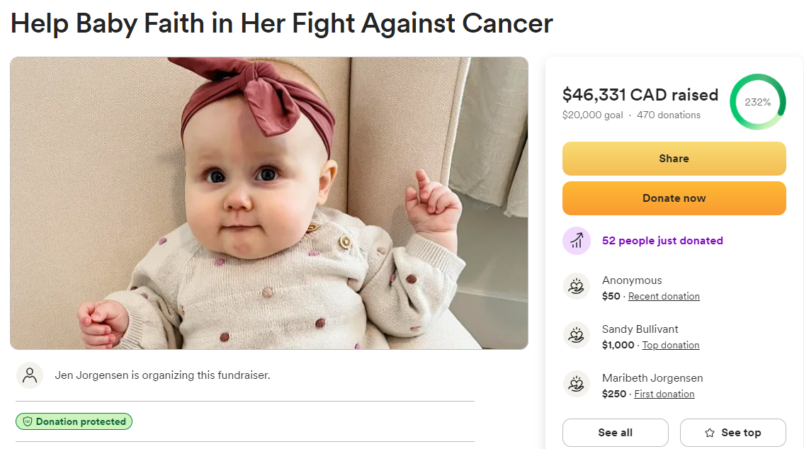
Task: Click the star icon in See top
Action: [710, 433]
